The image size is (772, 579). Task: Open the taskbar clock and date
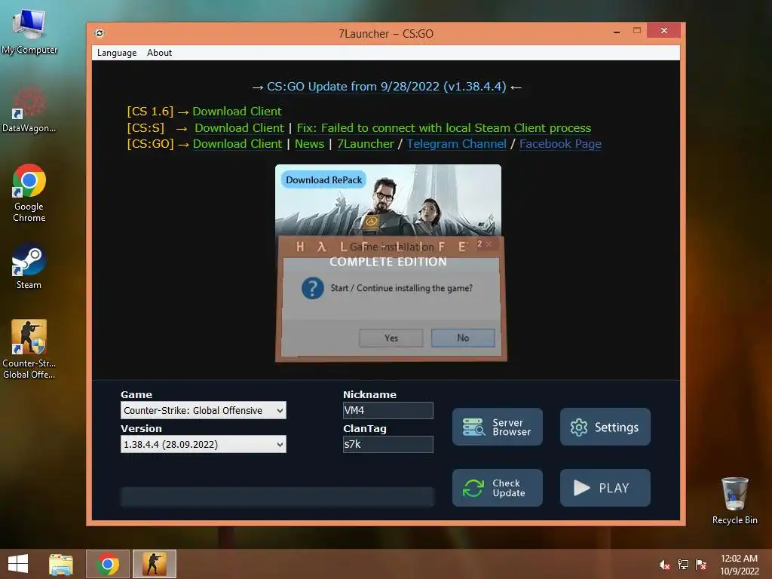pyautogui.click(x=739, y=565)
